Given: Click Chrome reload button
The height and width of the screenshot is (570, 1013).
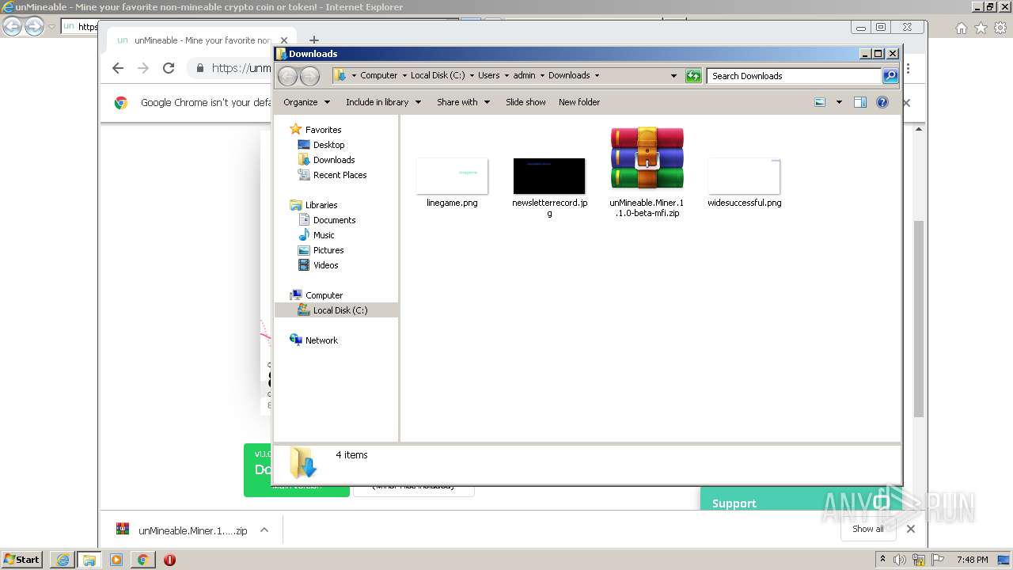Looking at the screenshot, I should tap(169, 68).
